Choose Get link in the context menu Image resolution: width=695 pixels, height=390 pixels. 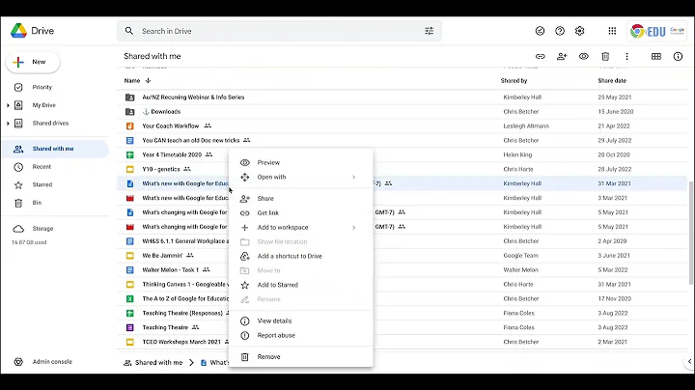[300, 213]
